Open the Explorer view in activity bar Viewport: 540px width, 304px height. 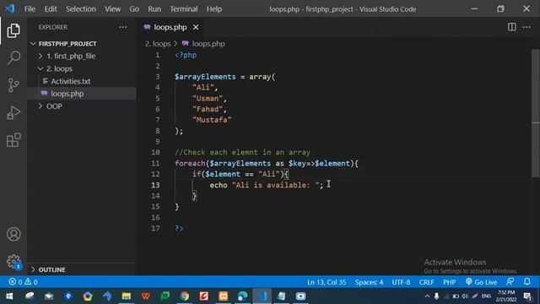[13, 30]
